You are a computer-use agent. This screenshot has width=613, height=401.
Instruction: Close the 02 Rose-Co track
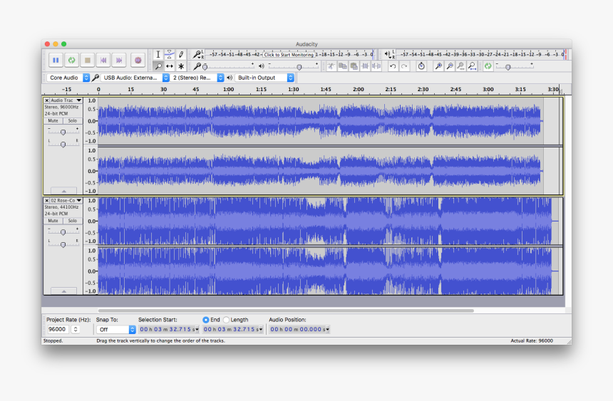click(46, 201)
